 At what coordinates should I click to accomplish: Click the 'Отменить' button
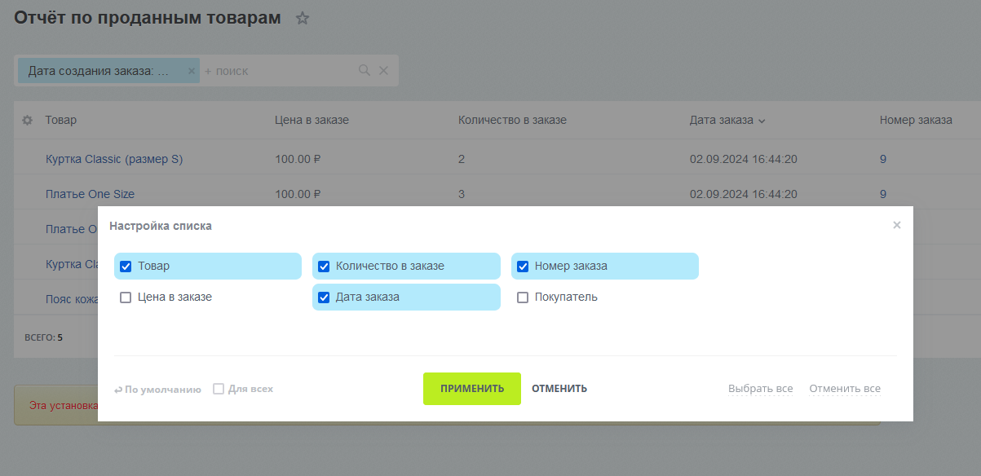pos(559,389)
